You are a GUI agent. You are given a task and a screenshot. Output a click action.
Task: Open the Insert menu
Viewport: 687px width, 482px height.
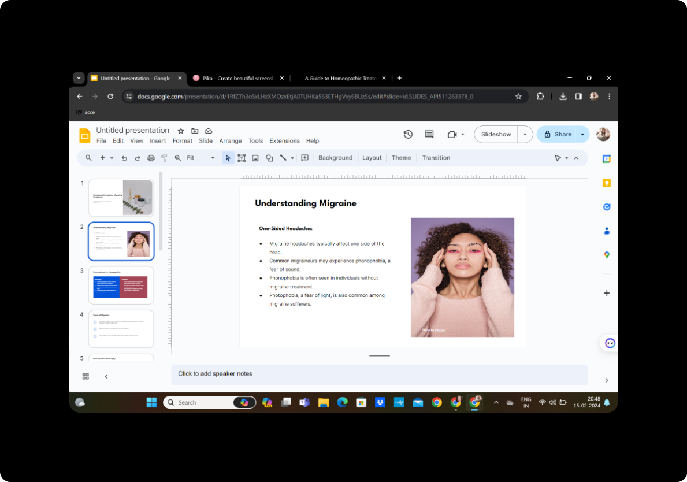coord(158,141)
